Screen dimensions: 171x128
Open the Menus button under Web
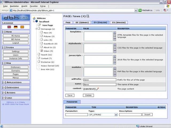(16, 78)
